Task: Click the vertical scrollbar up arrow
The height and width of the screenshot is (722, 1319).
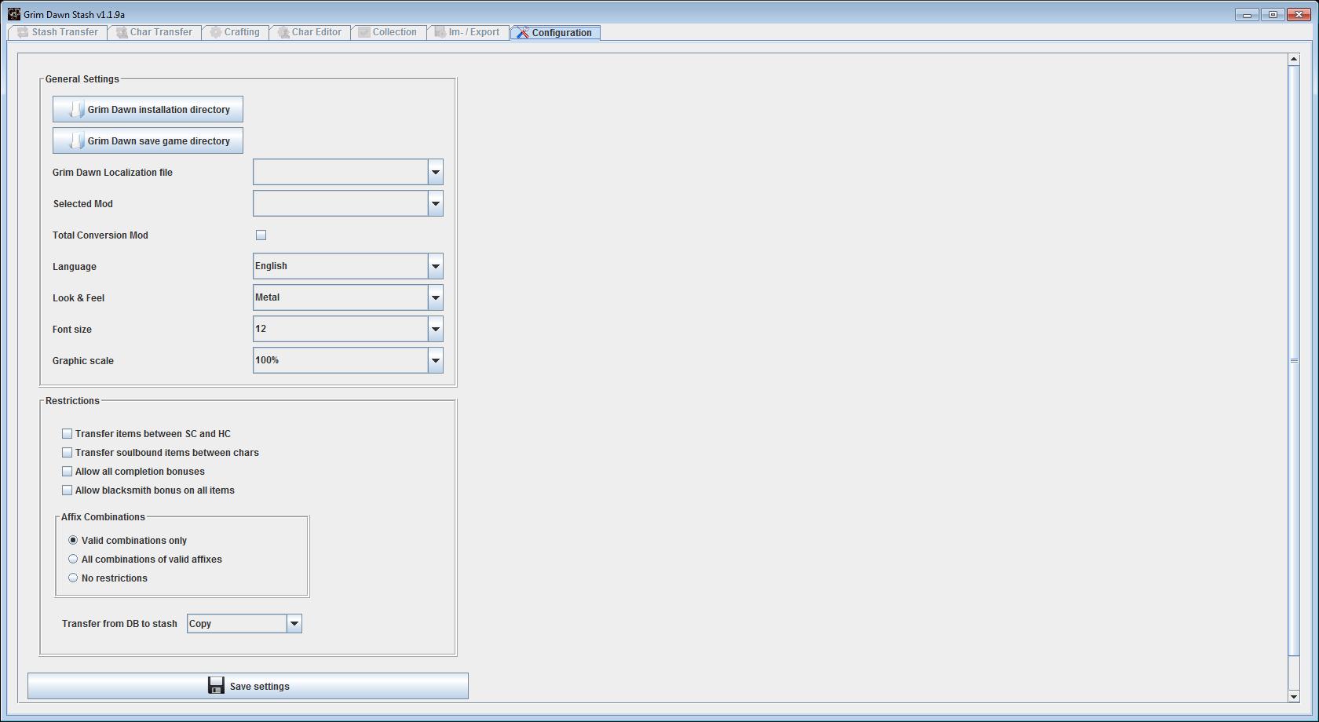Action: click(x=1294, y=59)
